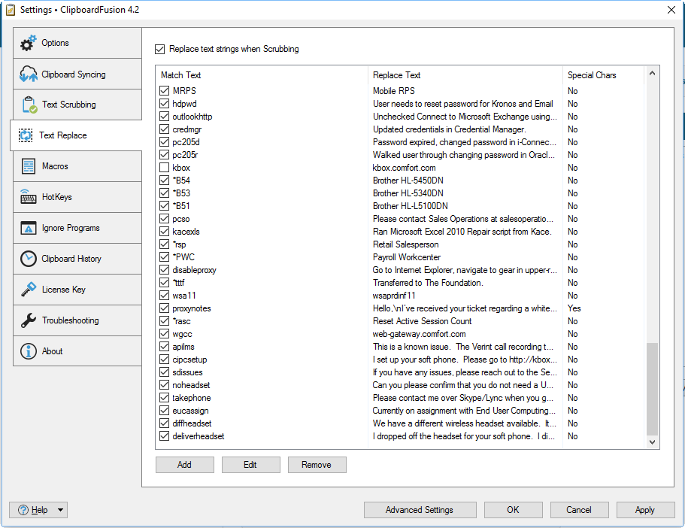Open Clipboard History clock icon

pos(29,259)
